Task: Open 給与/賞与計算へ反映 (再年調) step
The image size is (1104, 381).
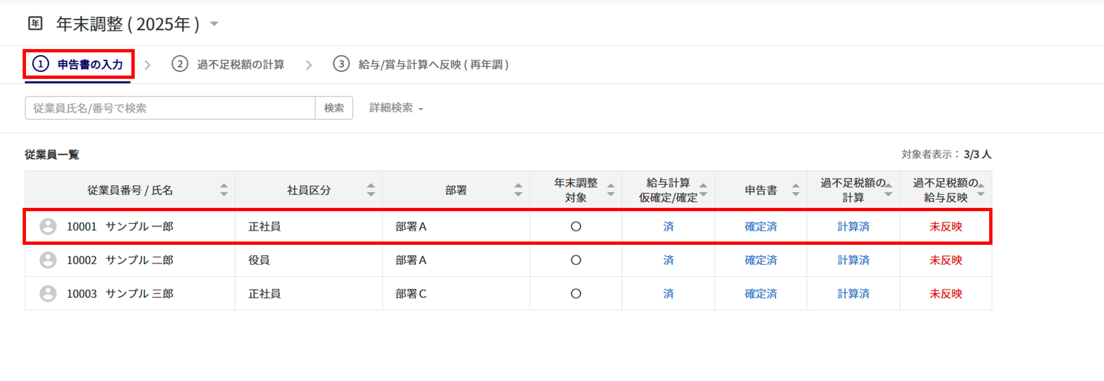Action: tap(421, 65)
